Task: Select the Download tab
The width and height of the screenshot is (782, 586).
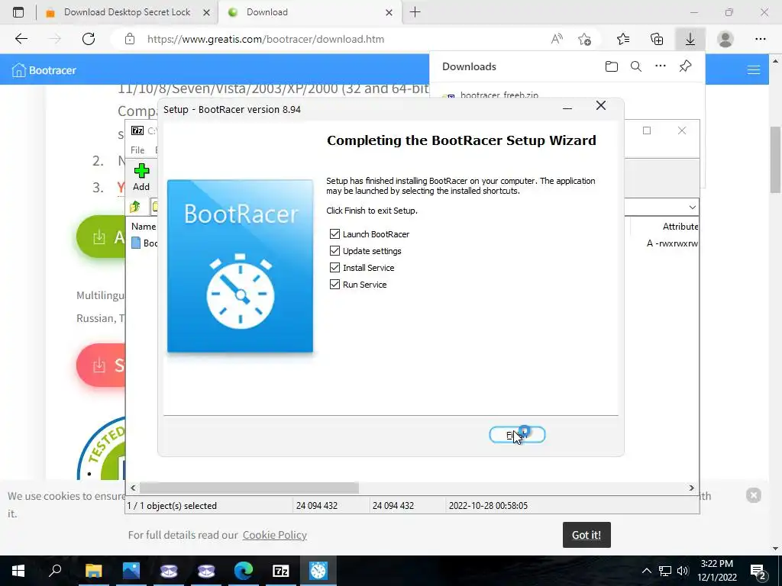Action: (x=267, y=12)
